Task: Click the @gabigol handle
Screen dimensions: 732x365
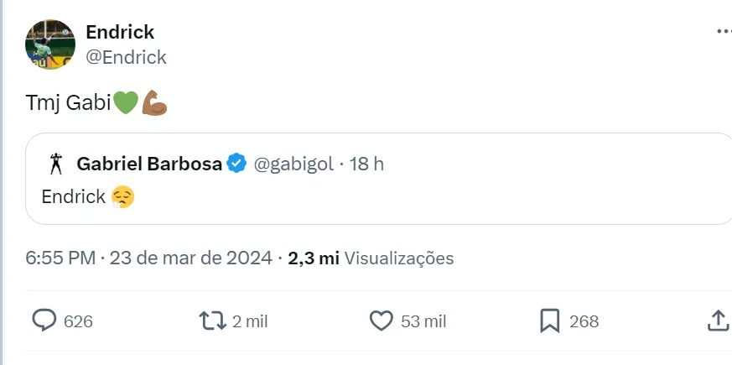Action: point(293,164)
